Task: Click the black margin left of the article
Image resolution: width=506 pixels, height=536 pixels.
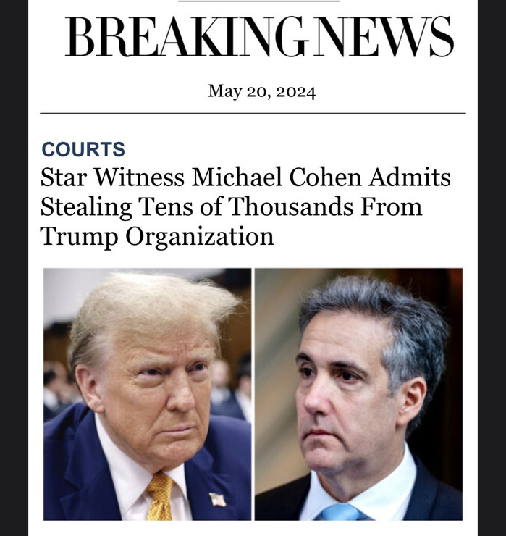Action: click(x=14, y=268)
